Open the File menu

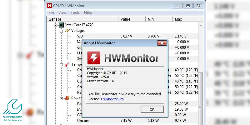click(51, 12)
